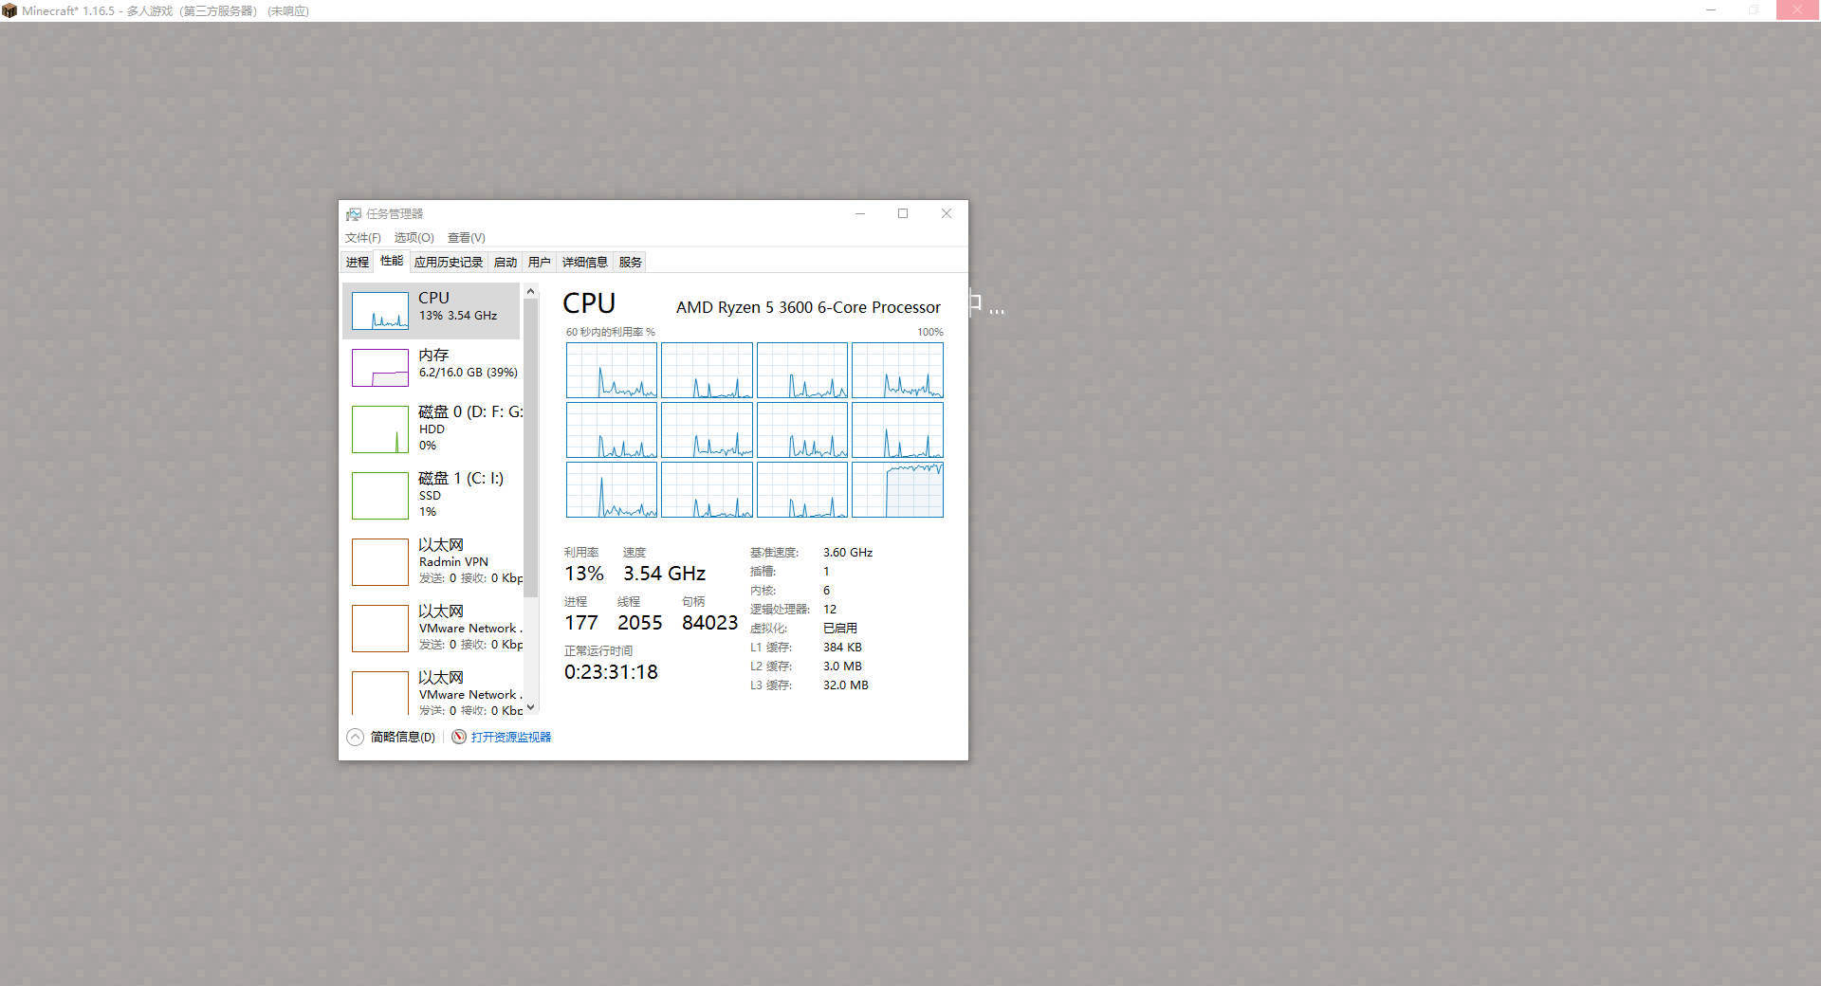
Task: Click the 13% utilization value
Action: click(584, 574)
